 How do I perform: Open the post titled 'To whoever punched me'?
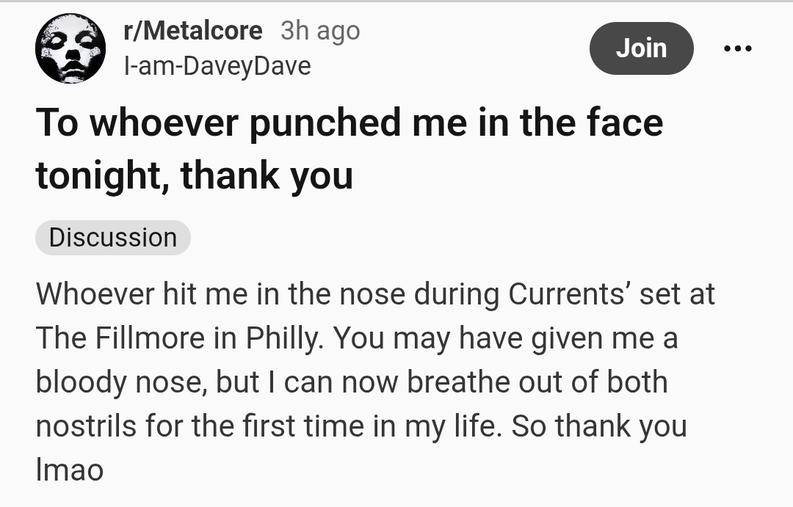click(349, 123)
